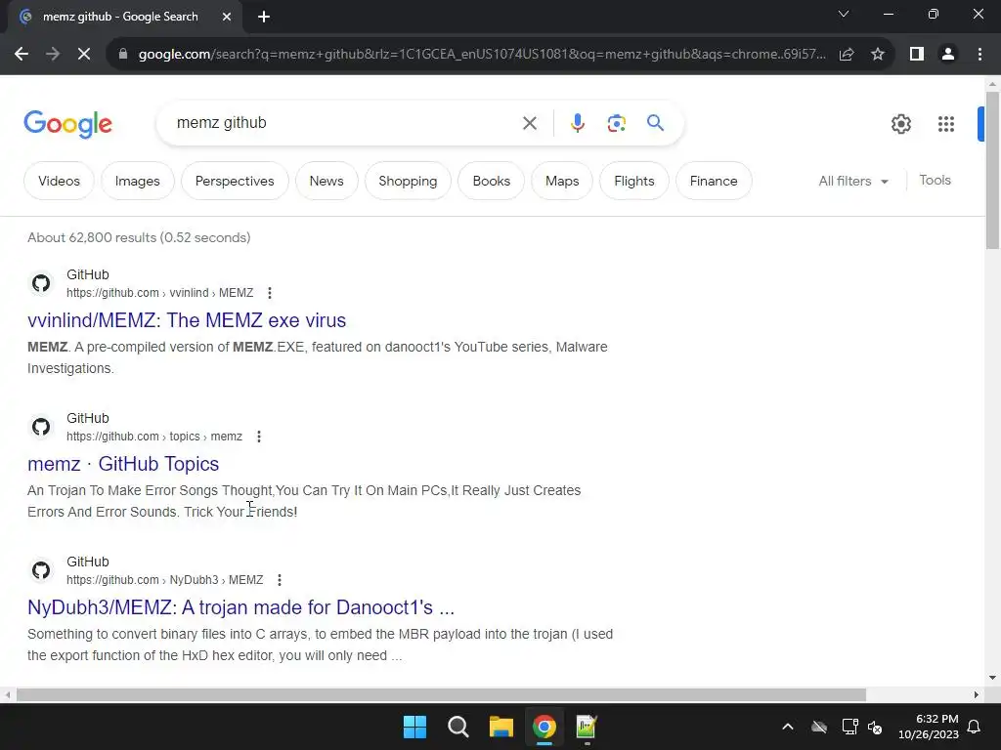Image resolution: width=1001 pixels, height=750 pixels.
Task: Click the GitHub favicon of NyDubh3 result
Action: pyautogui.click(x=41, y=570)
